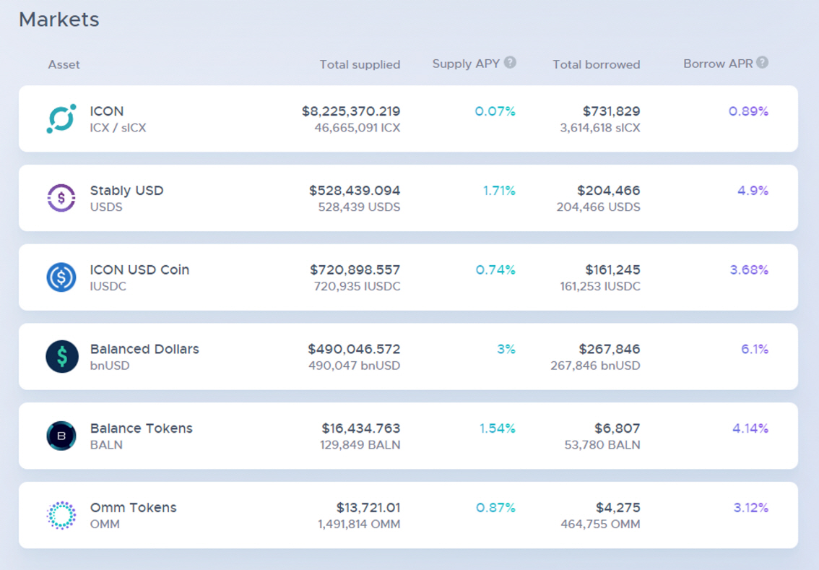This screenshot has height=570, width=819.
Task: Click Omm Tokens total borrowed value
Action: 617,508
